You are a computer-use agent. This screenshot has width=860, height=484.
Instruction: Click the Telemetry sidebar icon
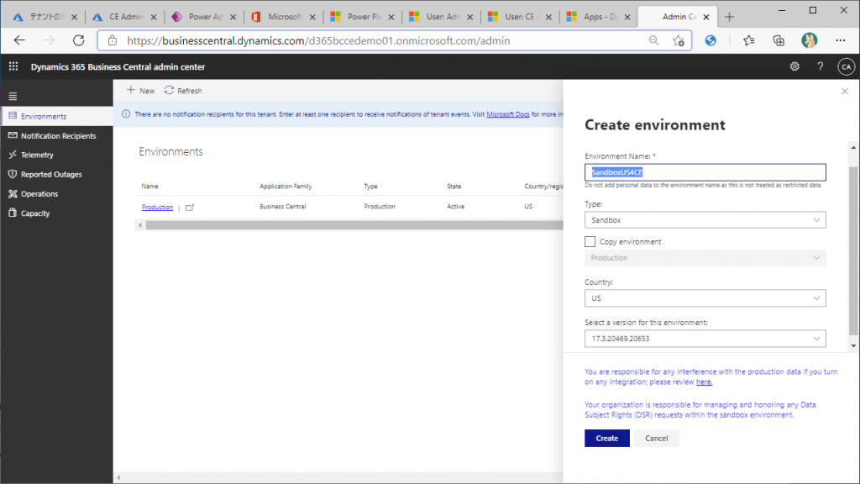[13, 155]
